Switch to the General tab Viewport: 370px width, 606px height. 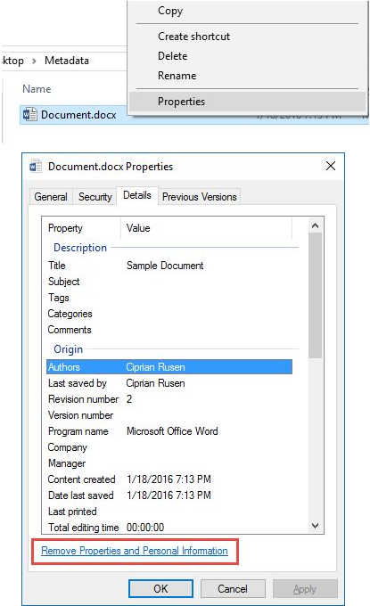(51, 197)
